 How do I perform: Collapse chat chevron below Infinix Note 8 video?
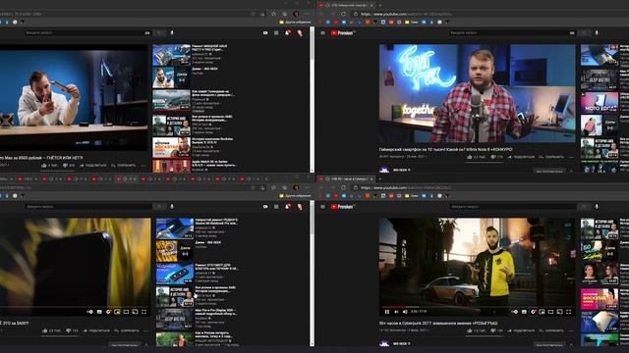coord(571,171)
